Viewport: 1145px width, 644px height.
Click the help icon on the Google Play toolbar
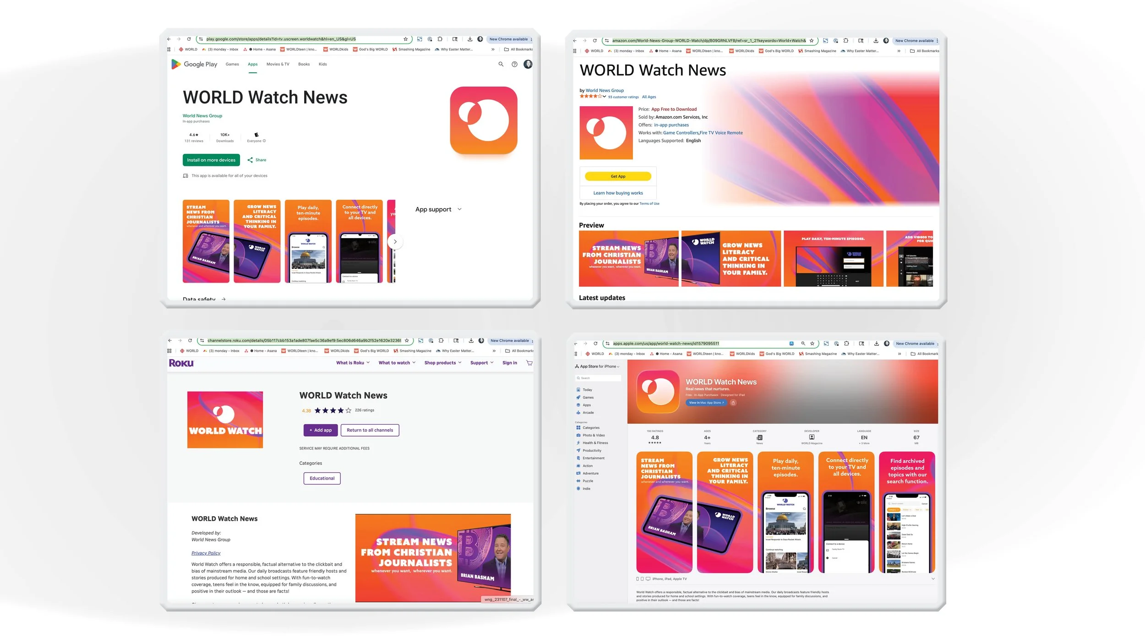click(x=514, y=64)
